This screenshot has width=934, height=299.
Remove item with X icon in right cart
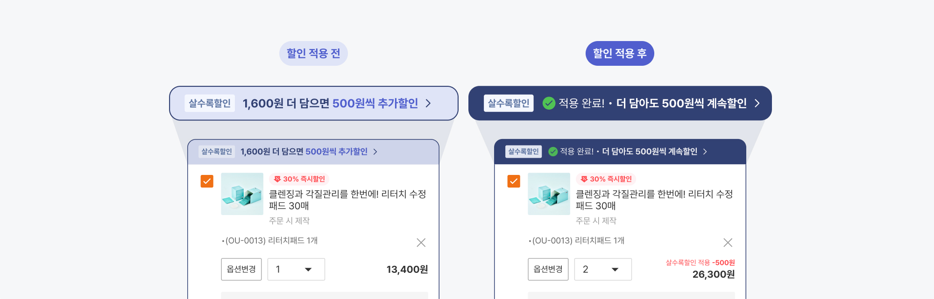pos(728,243)
